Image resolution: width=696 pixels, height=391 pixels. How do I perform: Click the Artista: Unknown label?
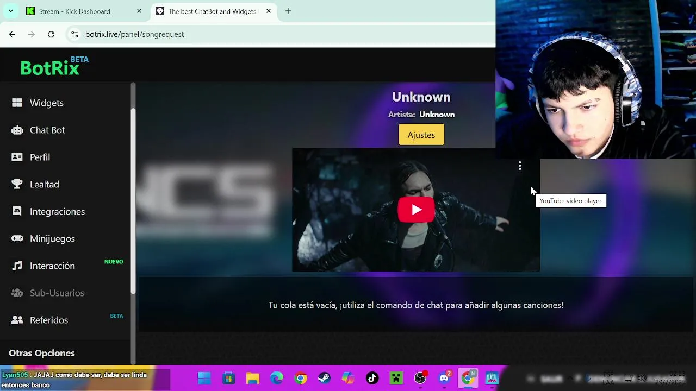tap(421, 115)
